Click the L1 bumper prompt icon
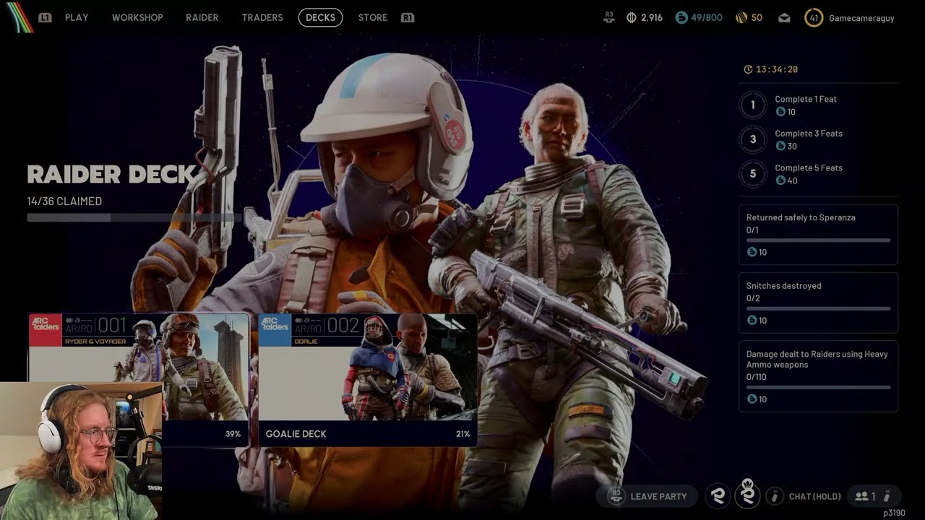Screen dimensions: 925x520 coord(45,17)
